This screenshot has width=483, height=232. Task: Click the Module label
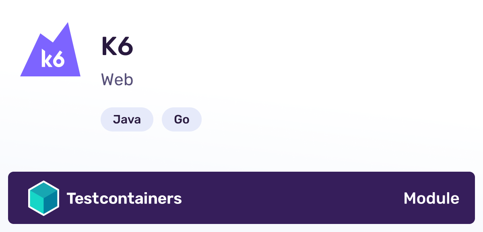point(431,198)
